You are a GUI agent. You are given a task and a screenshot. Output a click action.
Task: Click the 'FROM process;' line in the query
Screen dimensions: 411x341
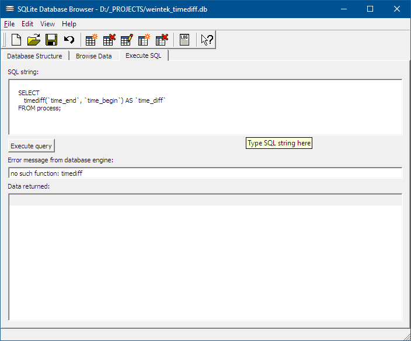[39, 108]
